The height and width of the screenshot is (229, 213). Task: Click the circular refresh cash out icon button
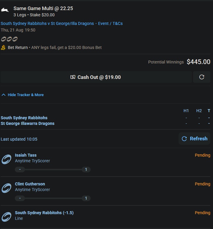202,77
